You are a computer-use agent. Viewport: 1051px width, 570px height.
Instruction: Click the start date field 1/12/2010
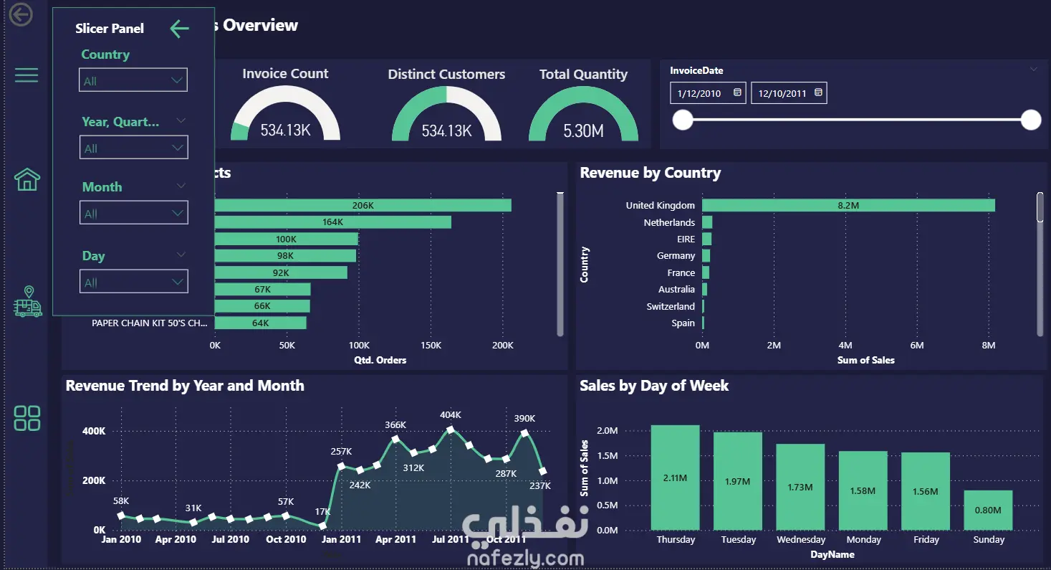pyautogui.click(x=708, y=93)
